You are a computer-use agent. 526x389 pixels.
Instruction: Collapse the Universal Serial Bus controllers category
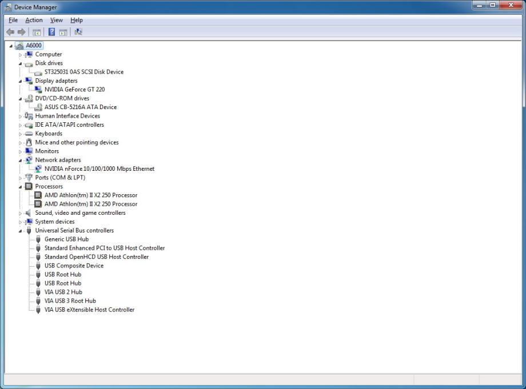click(x=20, y=231)
